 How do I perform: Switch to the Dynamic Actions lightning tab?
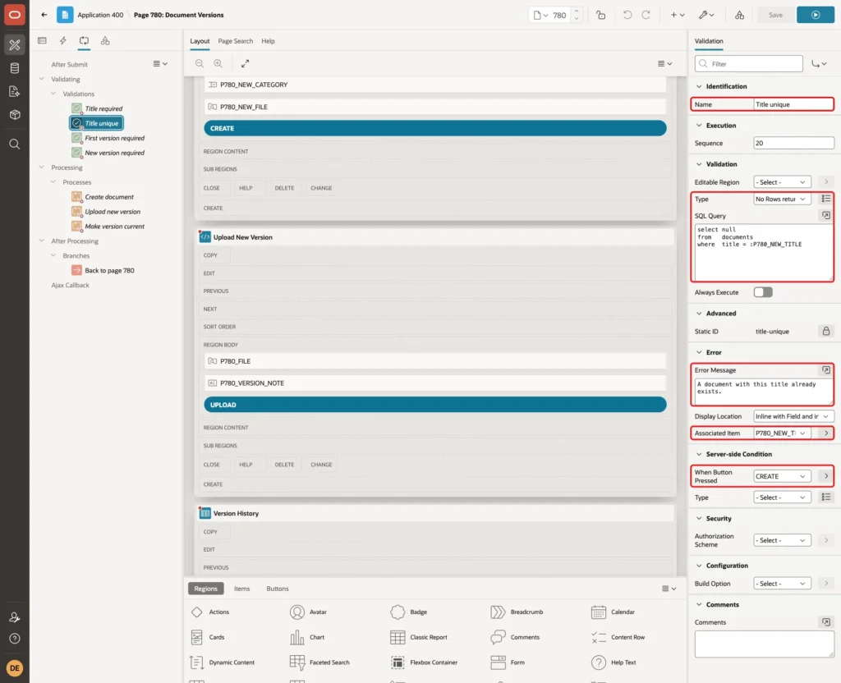pyautogui.click(x=62, y=41)
